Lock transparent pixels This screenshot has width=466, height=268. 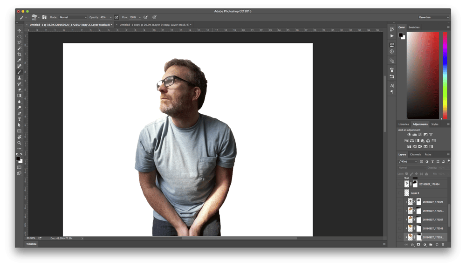click(406, 174)
